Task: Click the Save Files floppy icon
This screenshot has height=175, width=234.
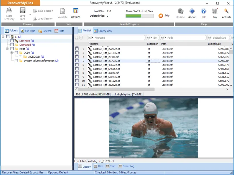Action: [x=23, y=11]
